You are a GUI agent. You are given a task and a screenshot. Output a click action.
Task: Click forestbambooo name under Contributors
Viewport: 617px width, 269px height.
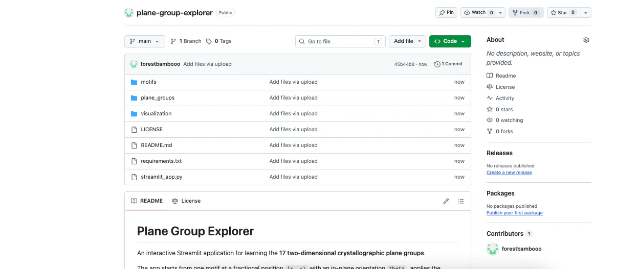point(521,249)
